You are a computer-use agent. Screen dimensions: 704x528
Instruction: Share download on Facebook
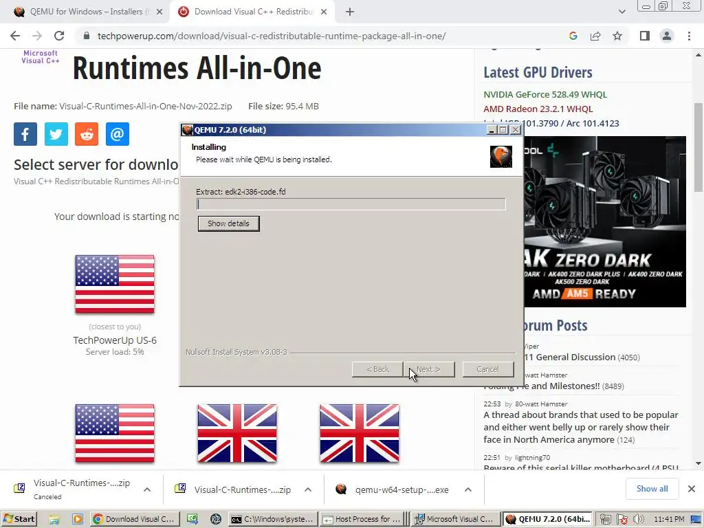click(25, 134)
